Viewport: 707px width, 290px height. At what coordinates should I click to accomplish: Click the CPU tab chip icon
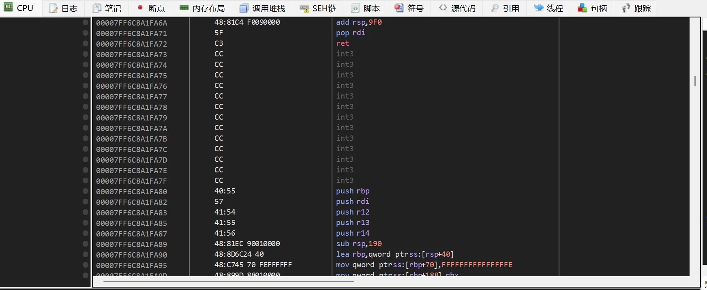pyautogui.click(x=9, y=8)
